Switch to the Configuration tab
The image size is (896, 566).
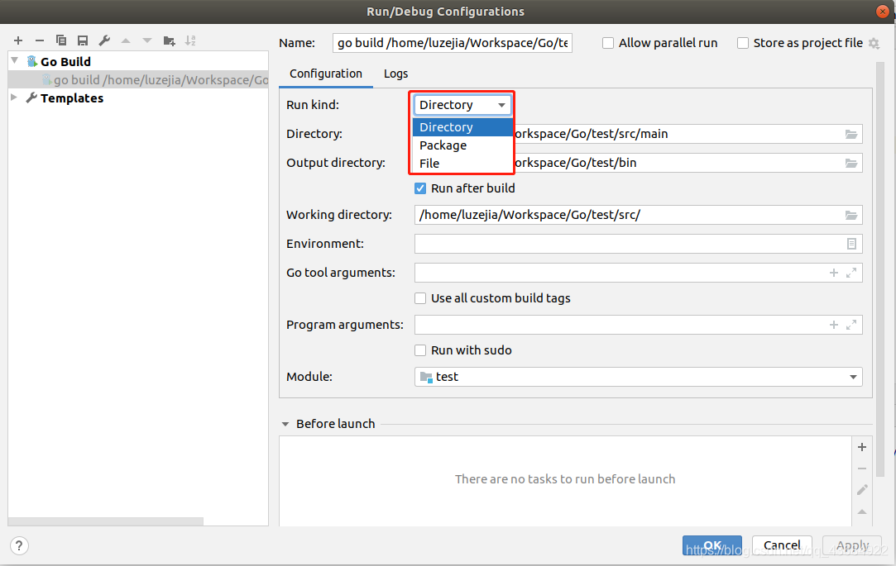click(x=326, y=74)
